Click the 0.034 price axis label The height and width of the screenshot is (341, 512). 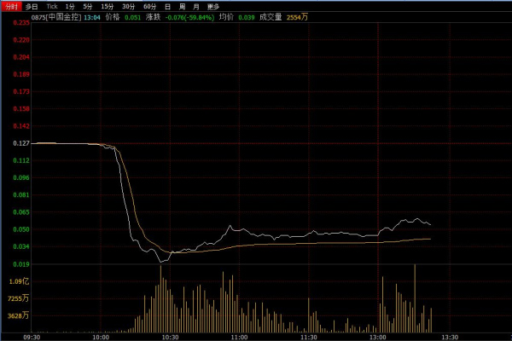21,246
